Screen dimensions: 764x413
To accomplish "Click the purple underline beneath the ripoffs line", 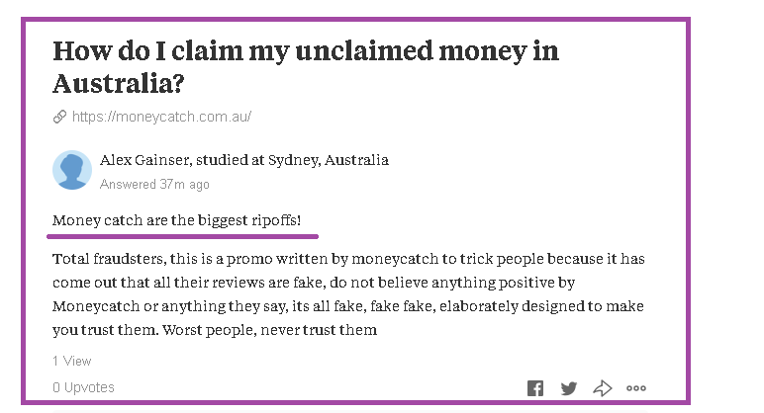I will click(183, 236).
